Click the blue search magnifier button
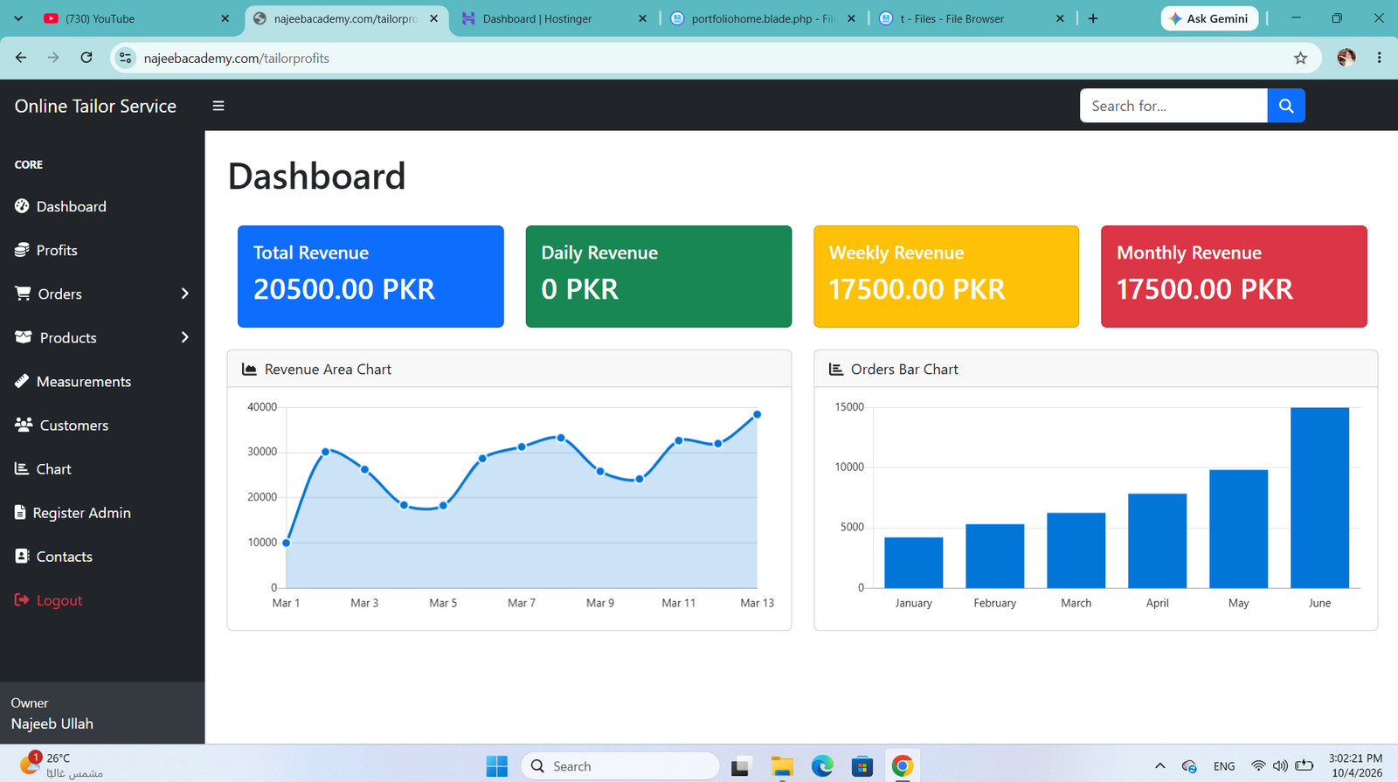1398x782 pixels. click(1286, 106)
